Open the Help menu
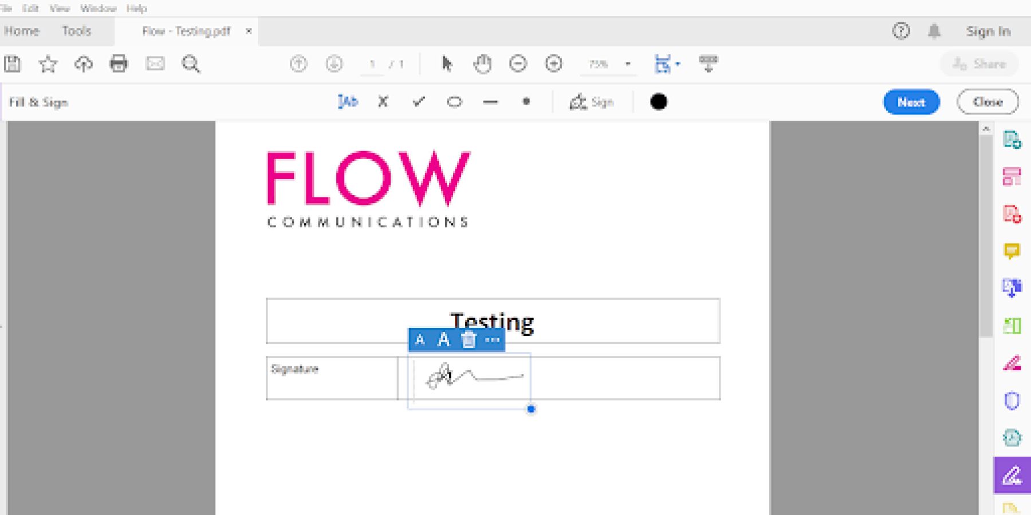Viewport: 1031px width, 515px height. (x=136, y=8)
